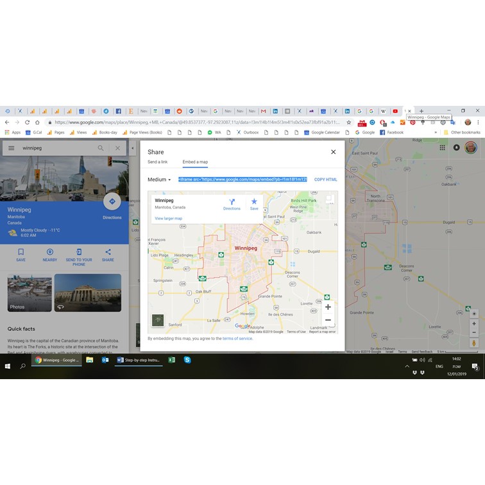Screen dimensions: 485x485
Task: Open the Photos thumbnail
Action: 30,293
